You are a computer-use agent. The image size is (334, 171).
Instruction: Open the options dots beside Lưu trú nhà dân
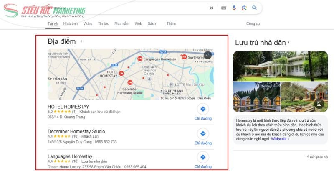click(288, 42)
